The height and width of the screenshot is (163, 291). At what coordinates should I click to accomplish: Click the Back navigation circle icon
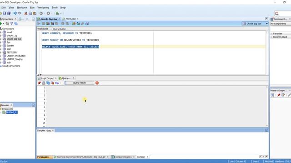pyautogui.click(x=41, y=13)
